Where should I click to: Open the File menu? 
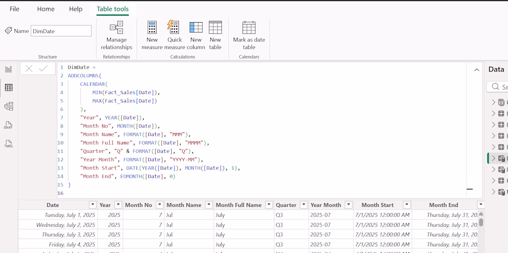click(x=14, y=9)
